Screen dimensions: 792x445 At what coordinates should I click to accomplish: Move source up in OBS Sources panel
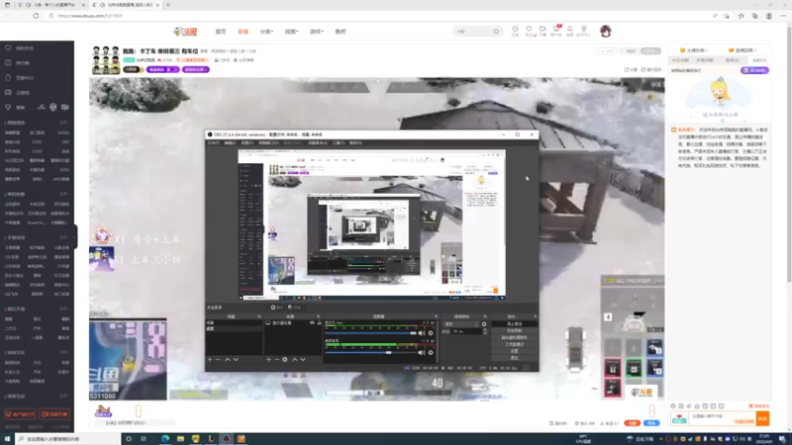[x=295, y=360]
